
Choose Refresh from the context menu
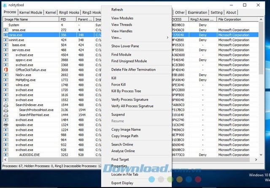[117, 10]
